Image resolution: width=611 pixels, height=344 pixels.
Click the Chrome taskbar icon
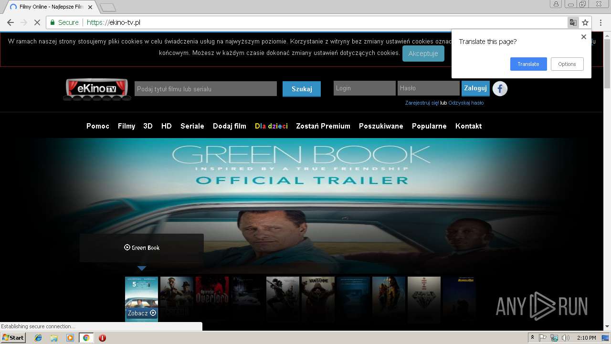86,338
